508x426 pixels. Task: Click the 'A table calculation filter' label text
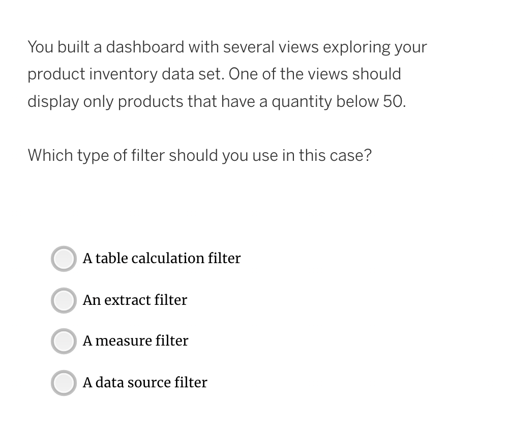pos(162,259)
